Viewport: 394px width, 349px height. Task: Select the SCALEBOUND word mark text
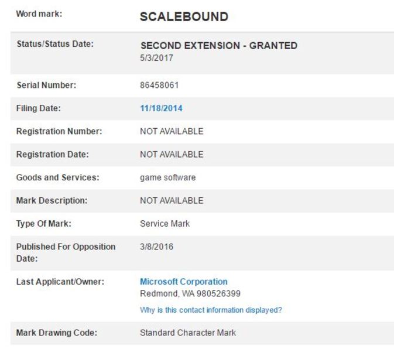[184, 17]
